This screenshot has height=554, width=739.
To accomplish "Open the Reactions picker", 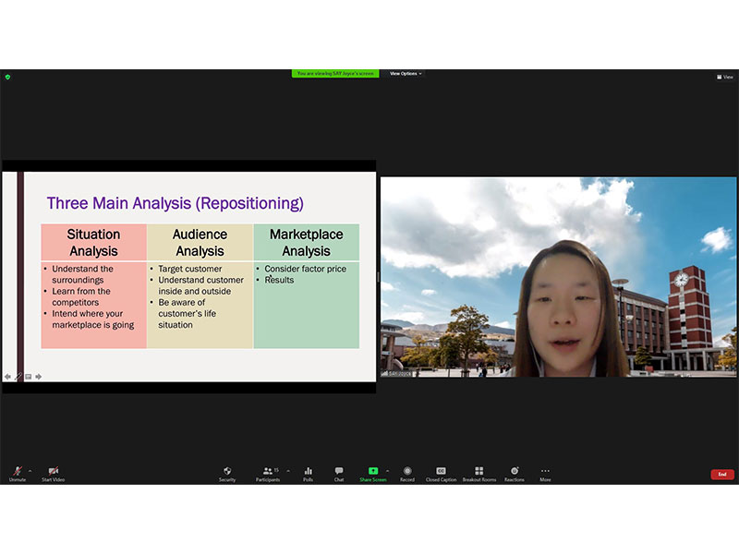I will coord(515,472).
